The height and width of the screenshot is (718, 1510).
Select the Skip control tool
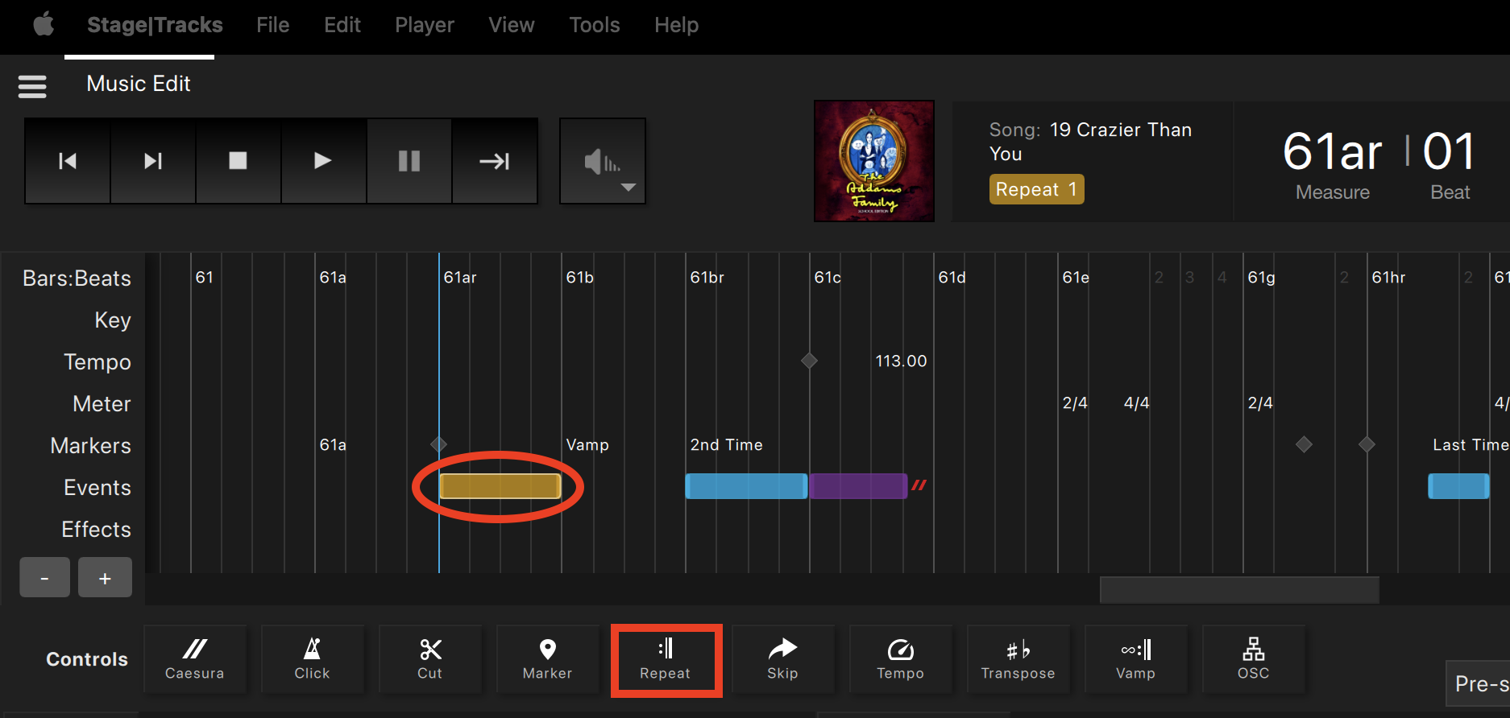click(782, 658)
